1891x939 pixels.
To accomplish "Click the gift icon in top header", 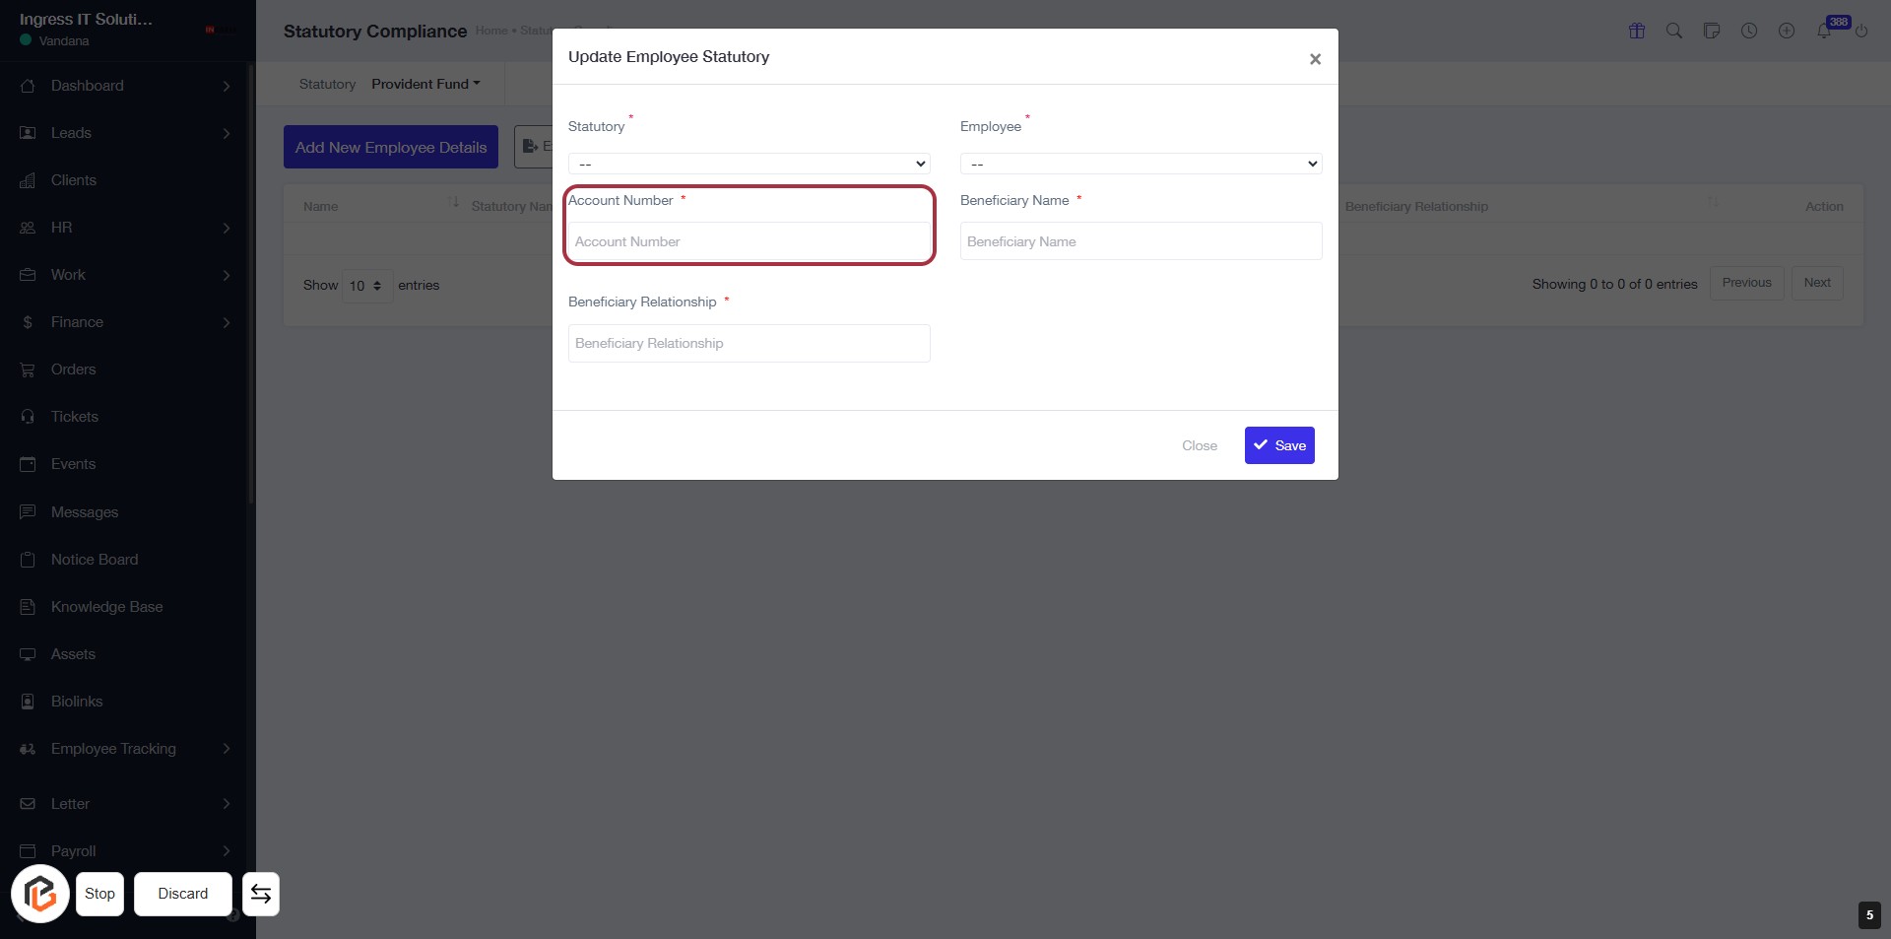I will click(1637, 31).
